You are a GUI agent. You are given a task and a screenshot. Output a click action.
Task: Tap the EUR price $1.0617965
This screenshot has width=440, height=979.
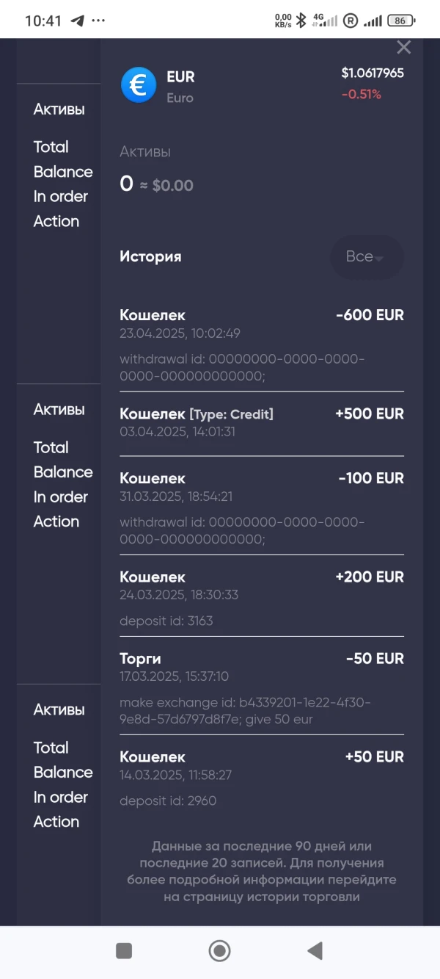tap(373, 73)
